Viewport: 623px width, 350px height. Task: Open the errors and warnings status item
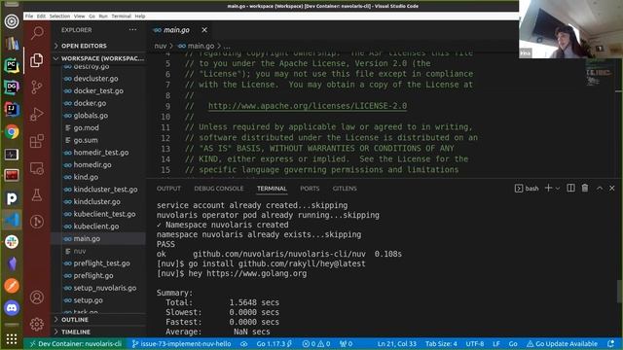[316, 343]
